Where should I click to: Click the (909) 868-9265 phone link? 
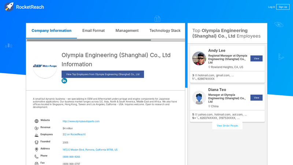pos(71,157)
